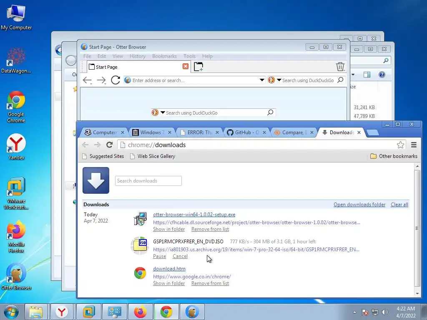
Task: Switch to Otter Browser in taskbar
Action: [x=192, y=312]
